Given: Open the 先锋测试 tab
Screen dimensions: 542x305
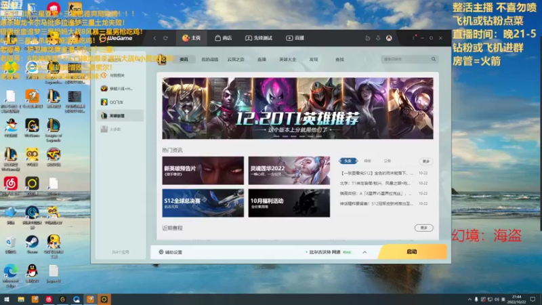Looking at the screenshot, I should 259,38.
